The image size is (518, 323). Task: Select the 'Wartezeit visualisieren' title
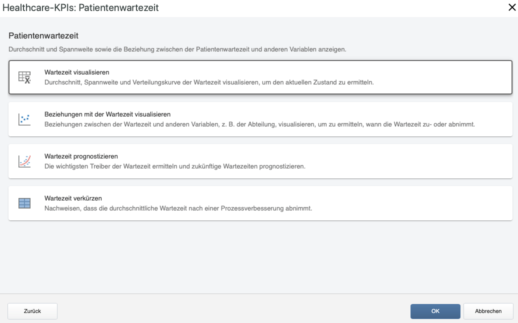click(x=77, y=72)
